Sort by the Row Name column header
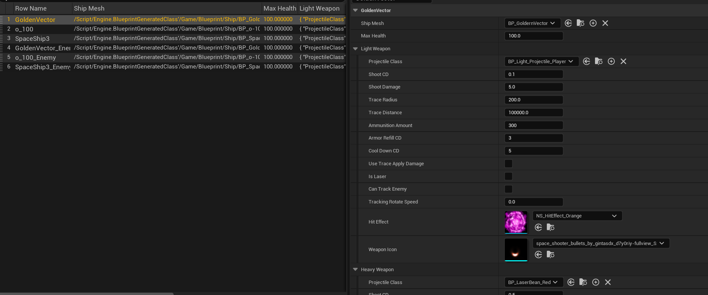The image size is (708, 295). point(31,8)
